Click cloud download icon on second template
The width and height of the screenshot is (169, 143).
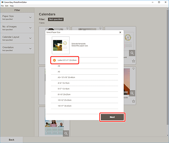pos(100,28)
